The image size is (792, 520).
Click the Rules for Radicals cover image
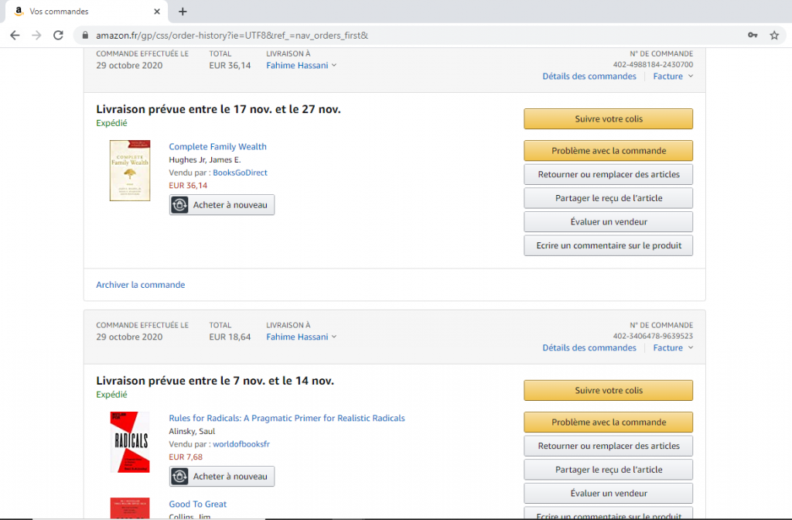[130, 442]
